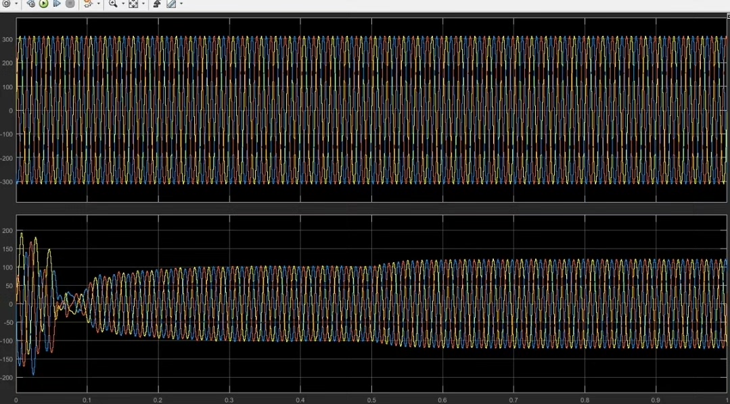730x404 pixels.
Task: Click the scale axes limits icon
Action: [133, 4]
